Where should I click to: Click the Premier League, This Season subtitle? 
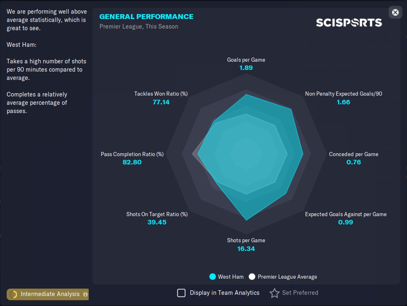tap(139, 27)
